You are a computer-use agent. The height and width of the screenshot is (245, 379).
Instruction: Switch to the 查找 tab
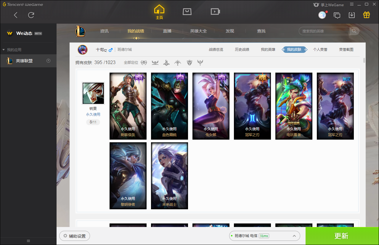[261, 31]
